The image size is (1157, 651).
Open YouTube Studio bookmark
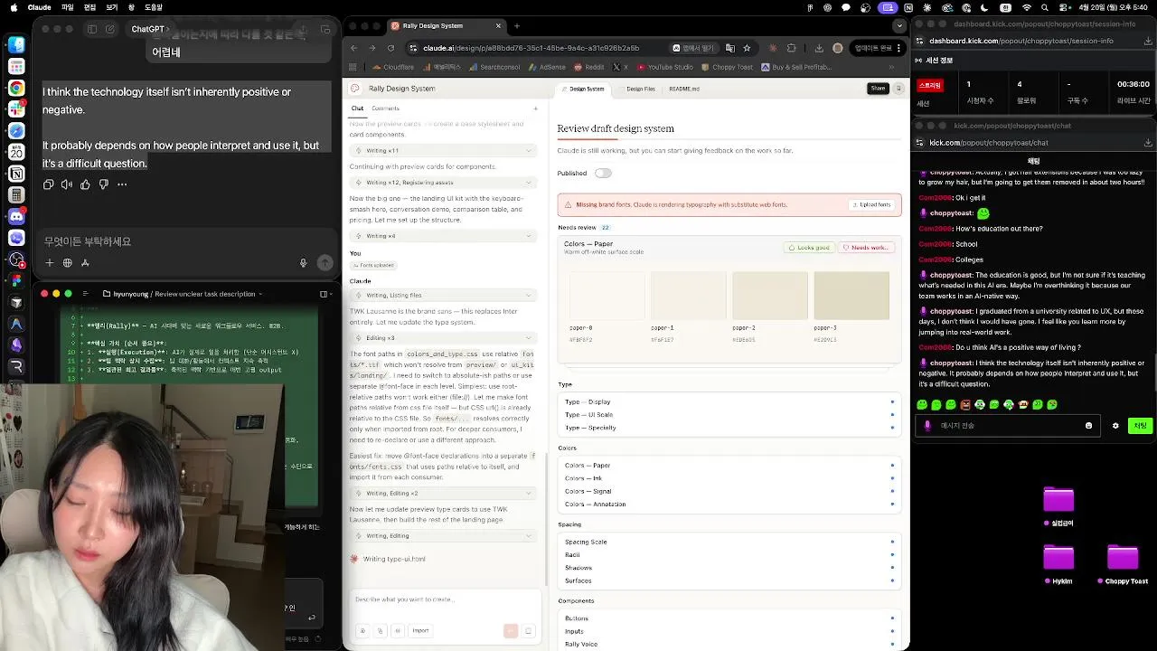(664, 67)
